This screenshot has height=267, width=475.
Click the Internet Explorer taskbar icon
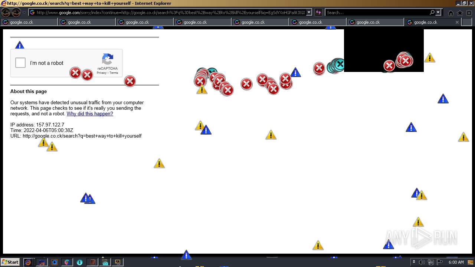tap(28, 262)
